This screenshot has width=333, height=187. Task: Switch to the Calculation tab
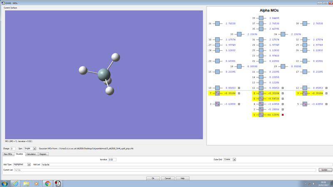tap(31, 154)
